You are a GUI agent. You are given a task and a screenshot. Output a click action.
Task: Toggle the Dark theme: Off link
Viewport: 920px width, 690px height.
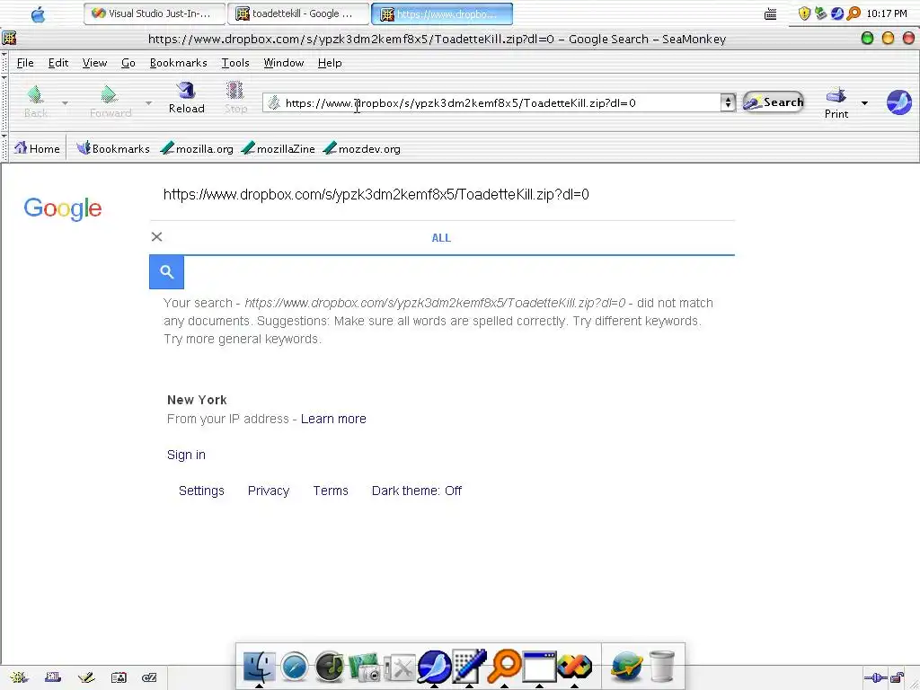(x=417, y=491)
